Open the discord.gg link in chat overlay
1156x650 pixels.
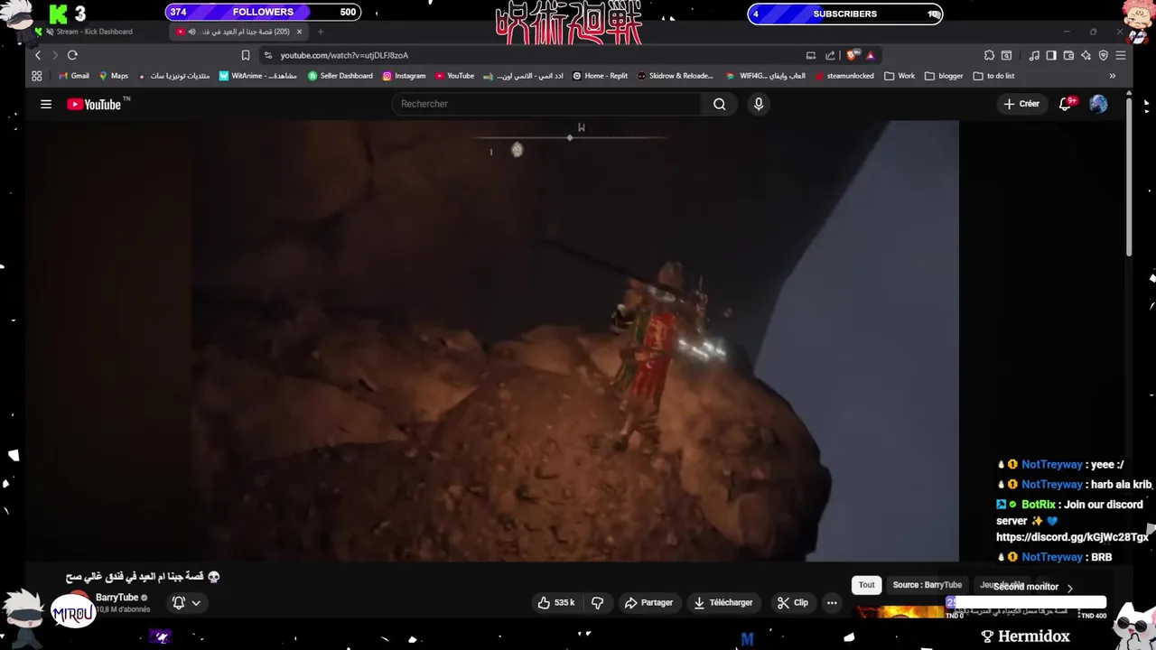click(1072, 537)
